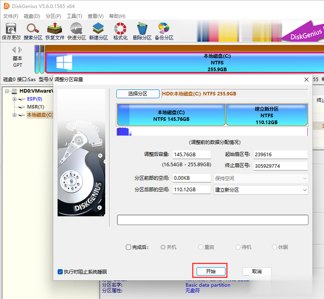Open the 查看(V) menu
This screenshot has height=299, width=324.
[x=96, y=16]
